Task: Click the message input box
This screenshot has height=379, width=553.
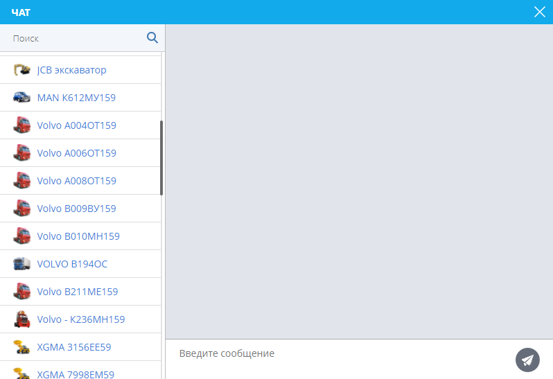Action: [x=340, y=354]
